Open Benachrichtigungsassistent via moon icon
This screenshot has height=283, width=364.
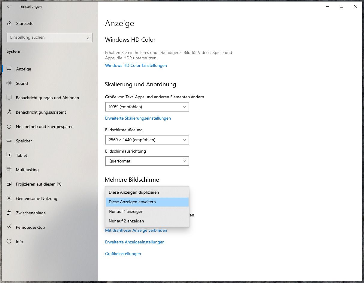[9, 112]
